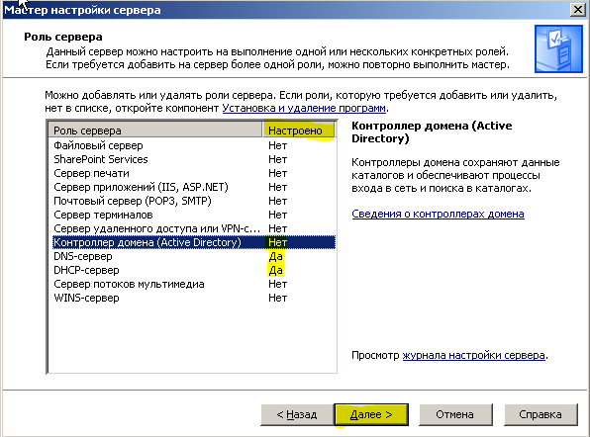The image size is (590, 437).
Task: Close the server configuration wizard window
Action: pyautogui.click(x=578, y=10)
